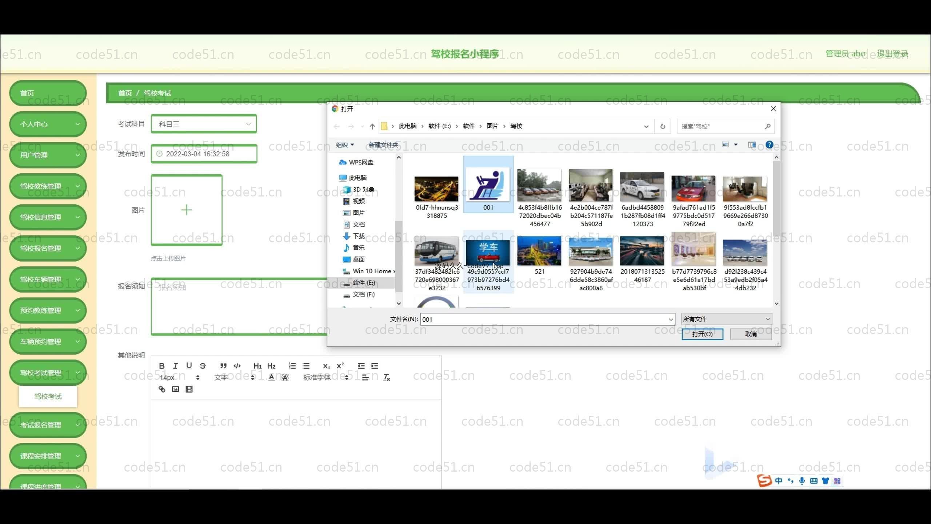Expand the 驾校教练管理 sidebar menu
The width and height of the screenshot is (931, 524).
click(48, 186)
